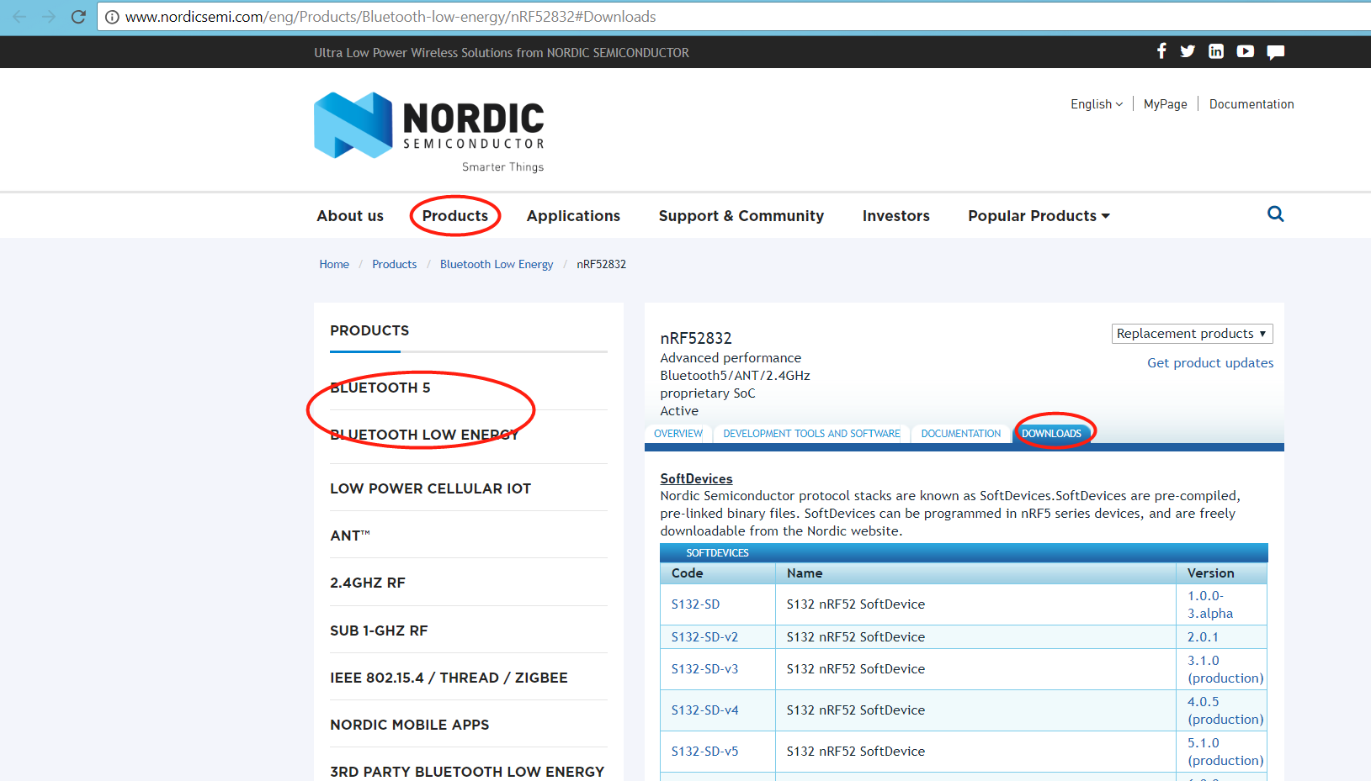Click version 1.0.0-3.alpha link

click(1210, 604)
